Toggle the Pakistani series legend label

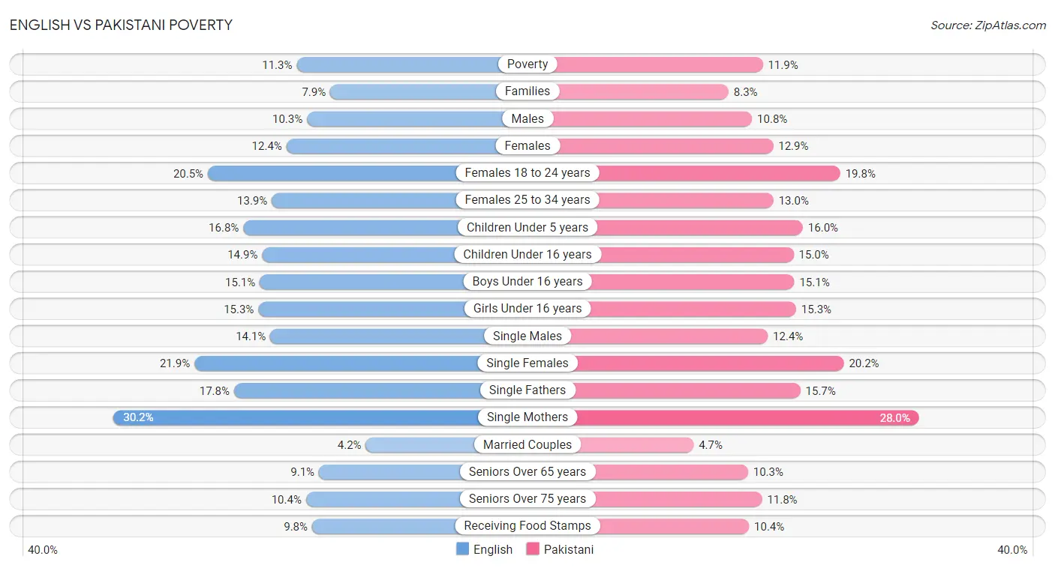569,549
